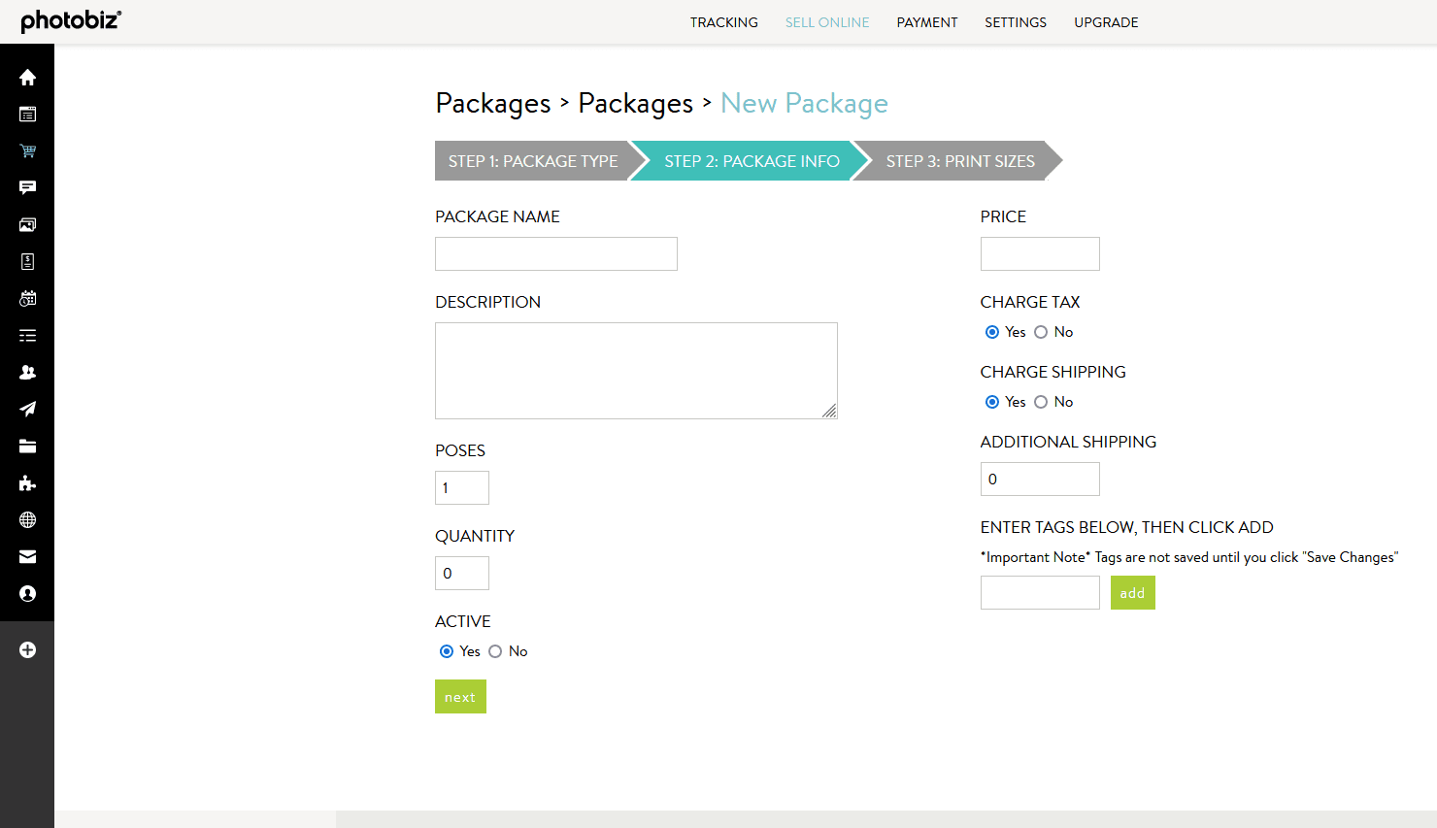This screenshot has height=828, width=1437.
Task: Focus the Price input field
Action: coord(1040,253)
